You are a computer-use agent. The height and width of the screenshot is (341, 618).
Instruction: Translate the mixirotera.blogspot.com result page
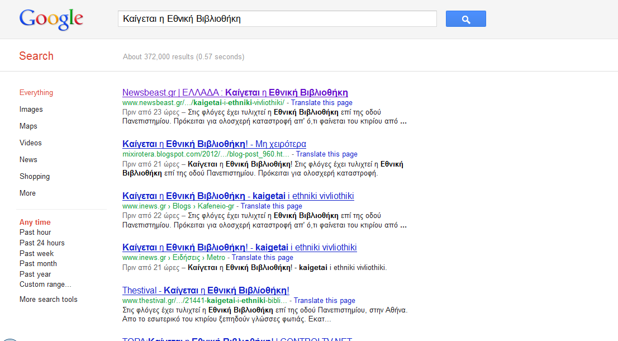coord(327,154)
